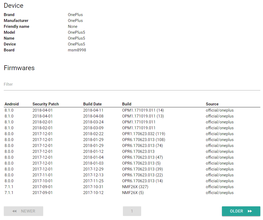Sort by the Build column header

127,104
